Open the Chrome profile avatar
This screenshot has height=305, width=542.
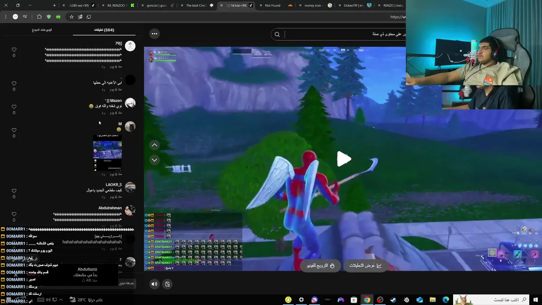[x=15, y=17]
